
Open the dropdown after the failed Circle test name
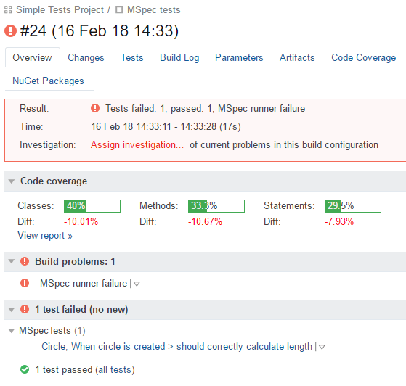pos(322,347)
